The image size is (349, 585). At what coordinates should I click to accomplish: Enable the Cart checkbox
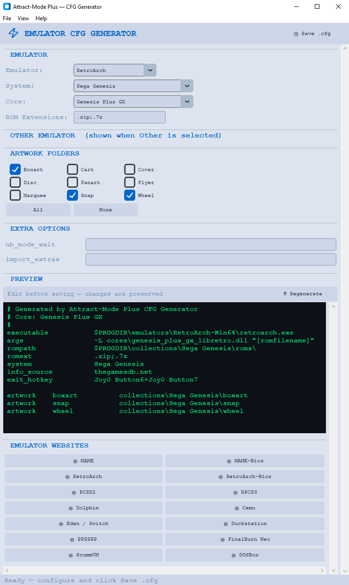72,169
